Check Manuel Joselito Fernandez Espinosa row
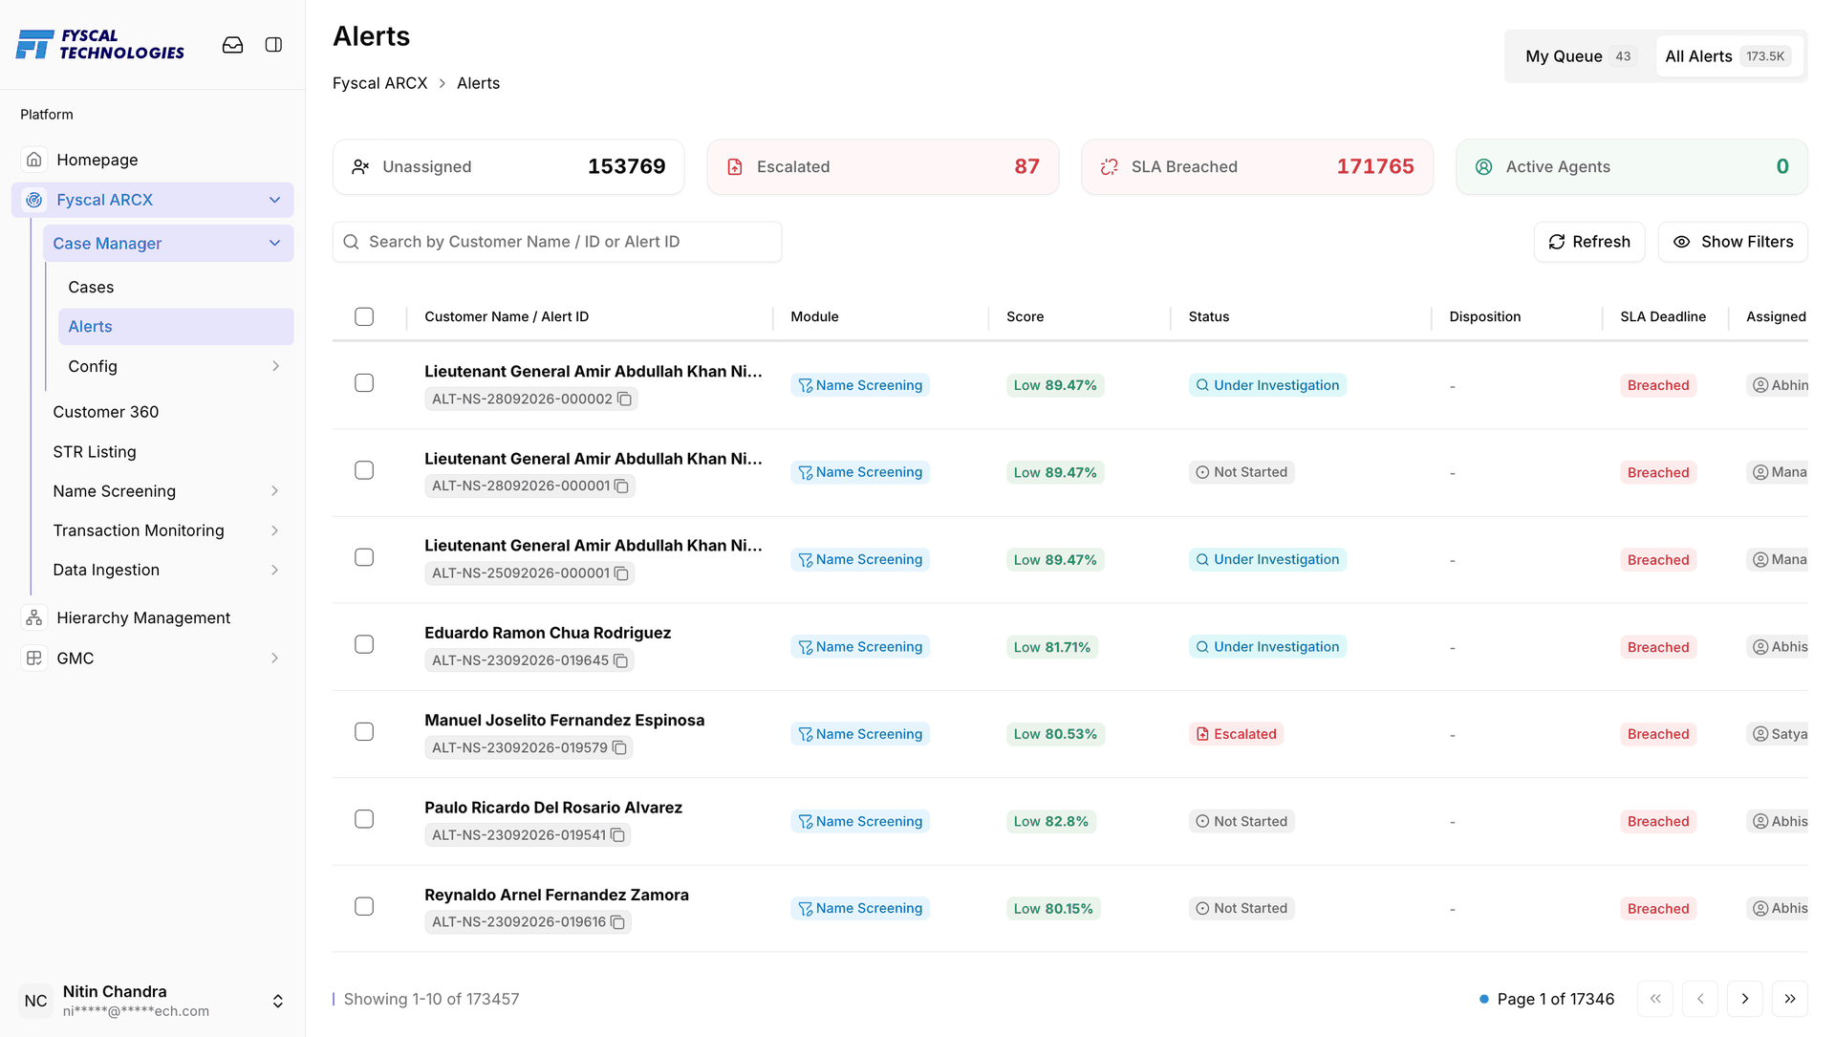The height and width of the screenshot is (1037, 1835). [x=364, y=732]
